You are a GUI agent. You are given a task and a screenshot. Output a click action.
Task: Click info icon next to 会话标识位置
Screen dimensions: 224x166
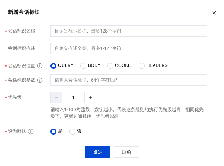click(40, 66)
